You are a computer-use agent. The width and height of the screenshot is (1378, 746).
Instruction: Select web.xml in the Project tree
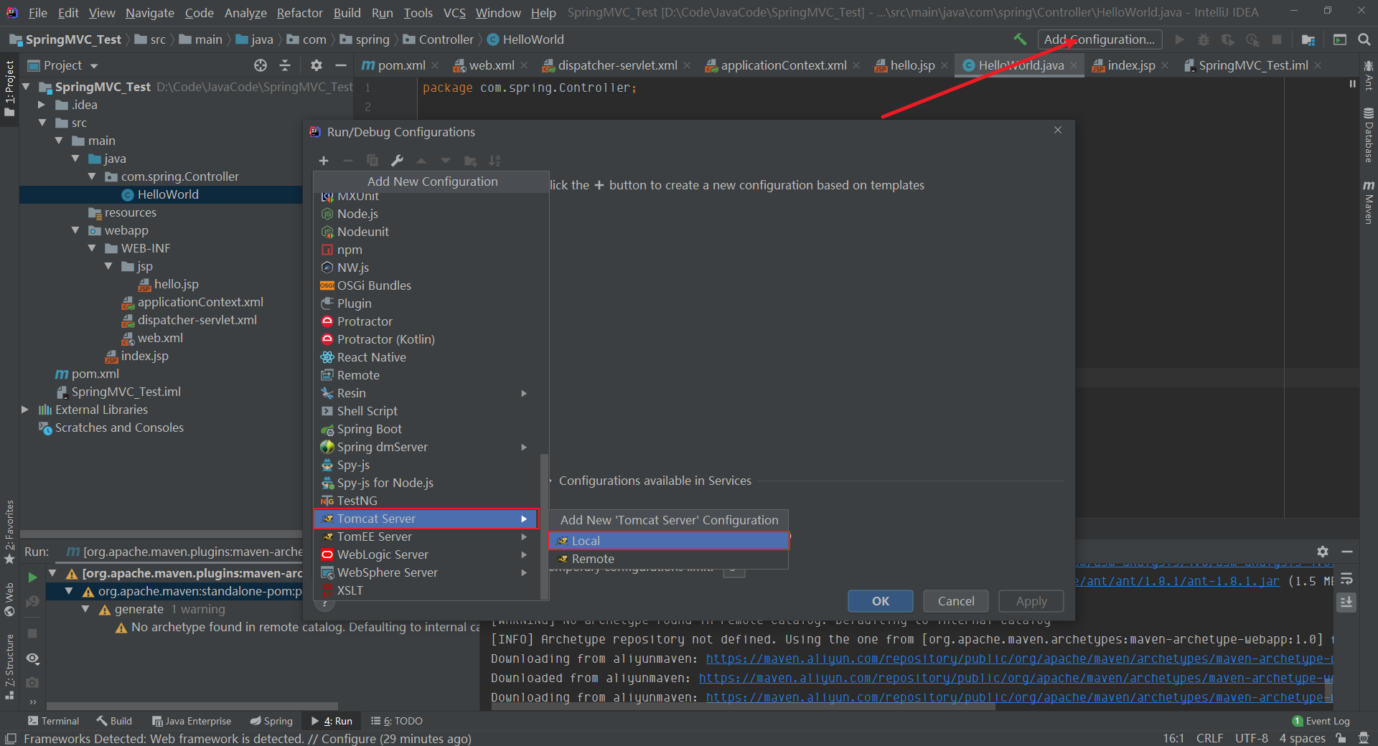[160, 338]
